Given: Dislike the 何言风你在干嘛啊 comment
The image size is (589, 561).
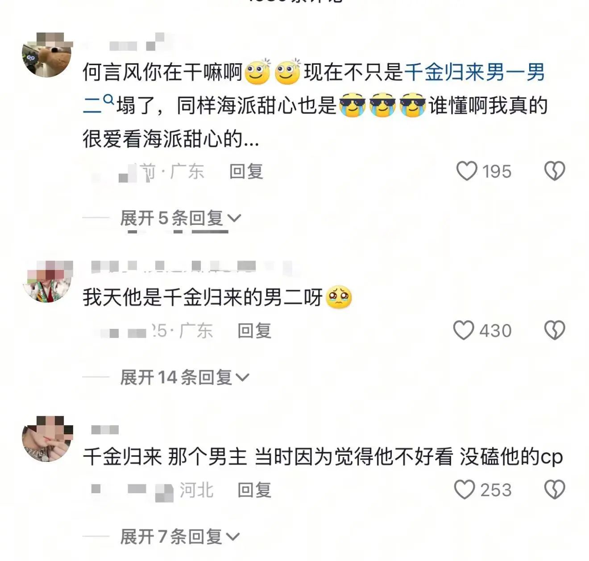Looking at the screenshot, I should (x=555, y=171).
